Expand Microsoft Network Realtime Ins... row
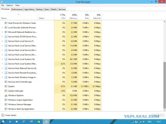The width and height of the screenshot is (166, 124). pos(2,32)
